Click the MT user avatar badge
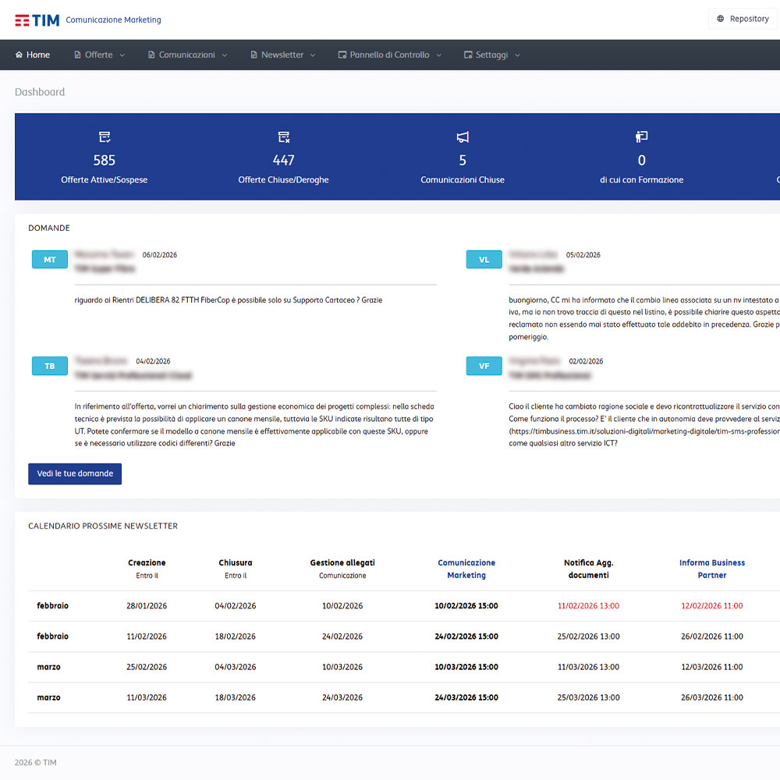780x780 pixels. 50,260
